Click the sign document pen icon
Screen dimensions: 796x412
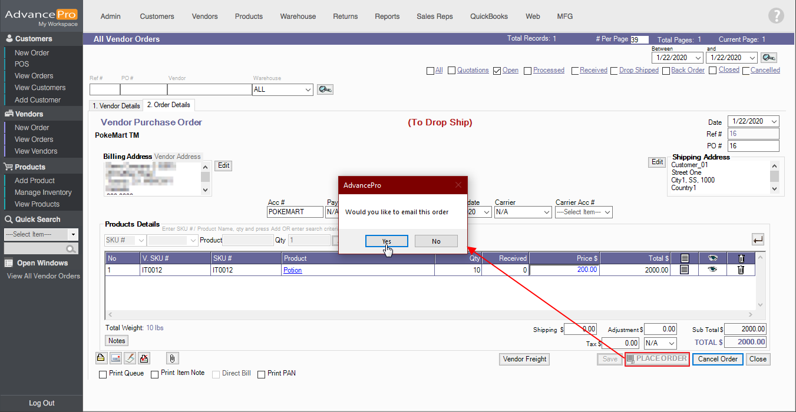pos(130,358)
